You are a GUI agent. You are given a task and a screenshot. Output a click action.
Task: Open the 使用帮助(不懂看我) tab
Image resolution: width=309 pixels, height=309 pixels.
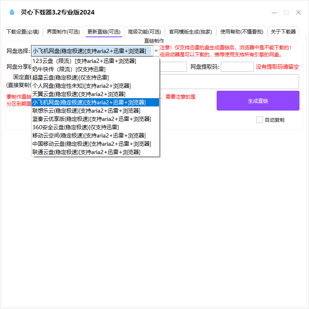tap(241, 32)
